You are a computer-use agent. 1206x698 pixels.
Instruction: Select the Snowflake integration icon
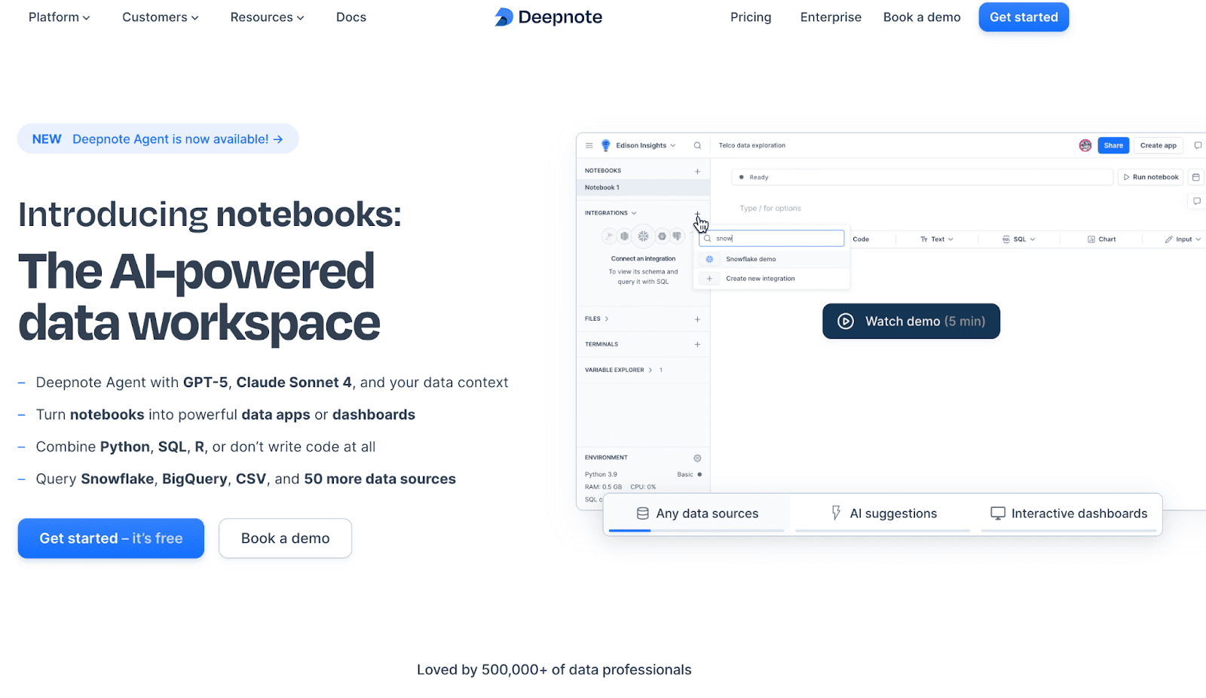click(x=643, y=236)
